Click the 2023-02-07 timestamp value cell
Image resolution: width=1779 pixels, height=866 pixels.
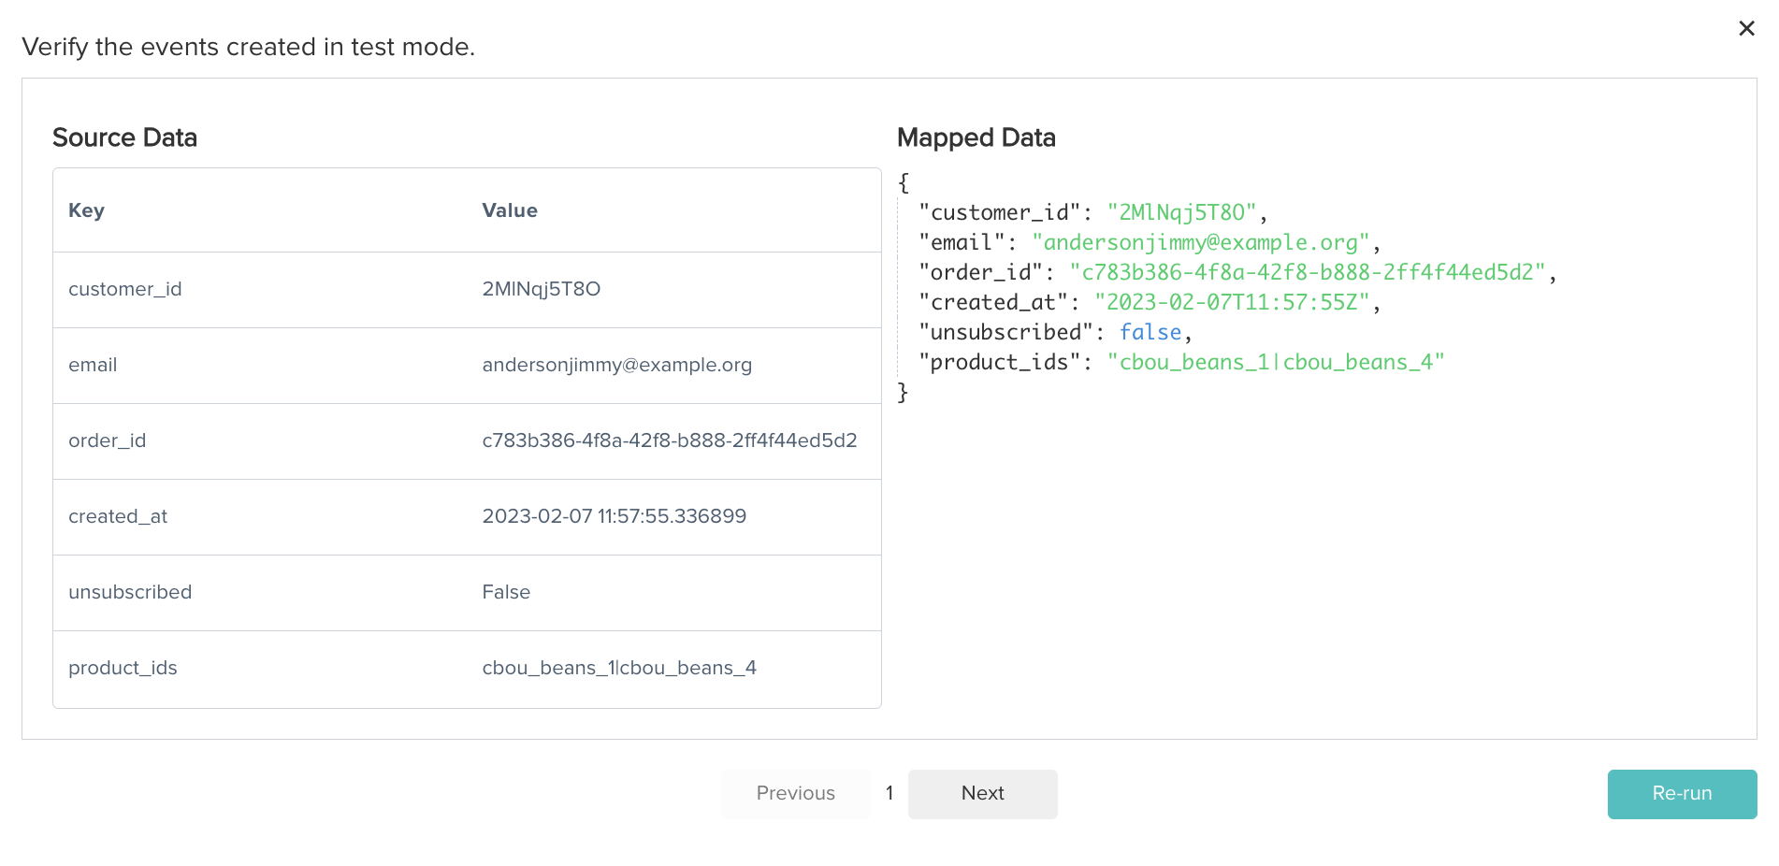pos(615,516)
